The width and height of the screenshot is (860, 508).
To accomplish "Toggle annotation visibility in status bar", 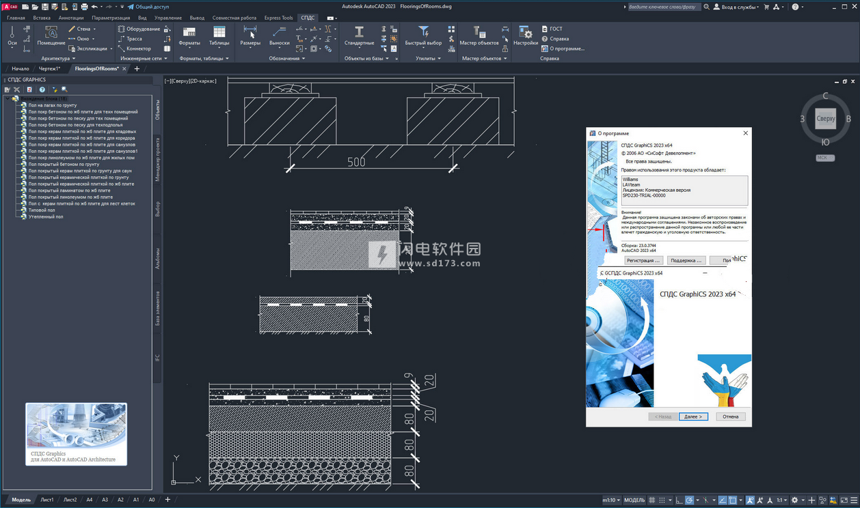I will [x=750, y=500].
